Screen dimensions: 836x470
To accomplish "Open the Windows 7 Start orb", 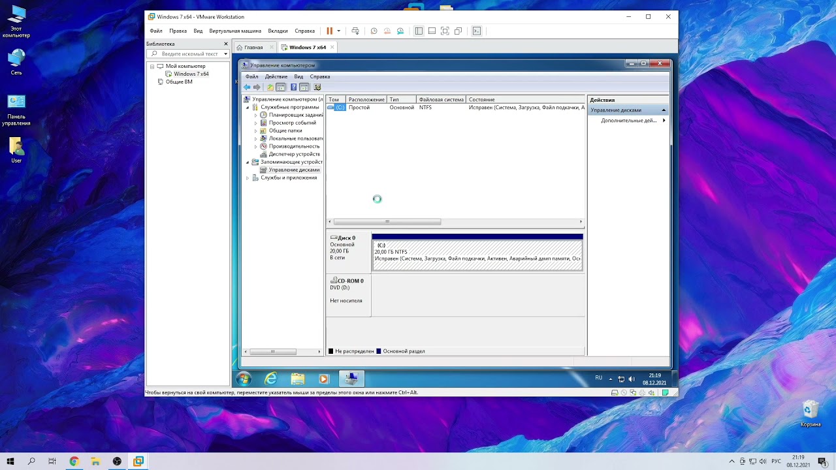I will click(x=244, y=379).
